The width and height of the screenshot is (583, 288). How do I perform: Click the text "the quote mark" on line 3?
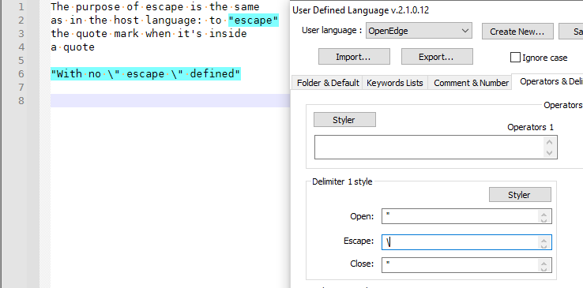pyautogui.click(x=95, y=33)
